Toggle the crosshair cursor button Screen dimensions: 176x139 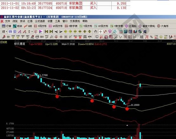pyautogui.click(x=100, y=32)
